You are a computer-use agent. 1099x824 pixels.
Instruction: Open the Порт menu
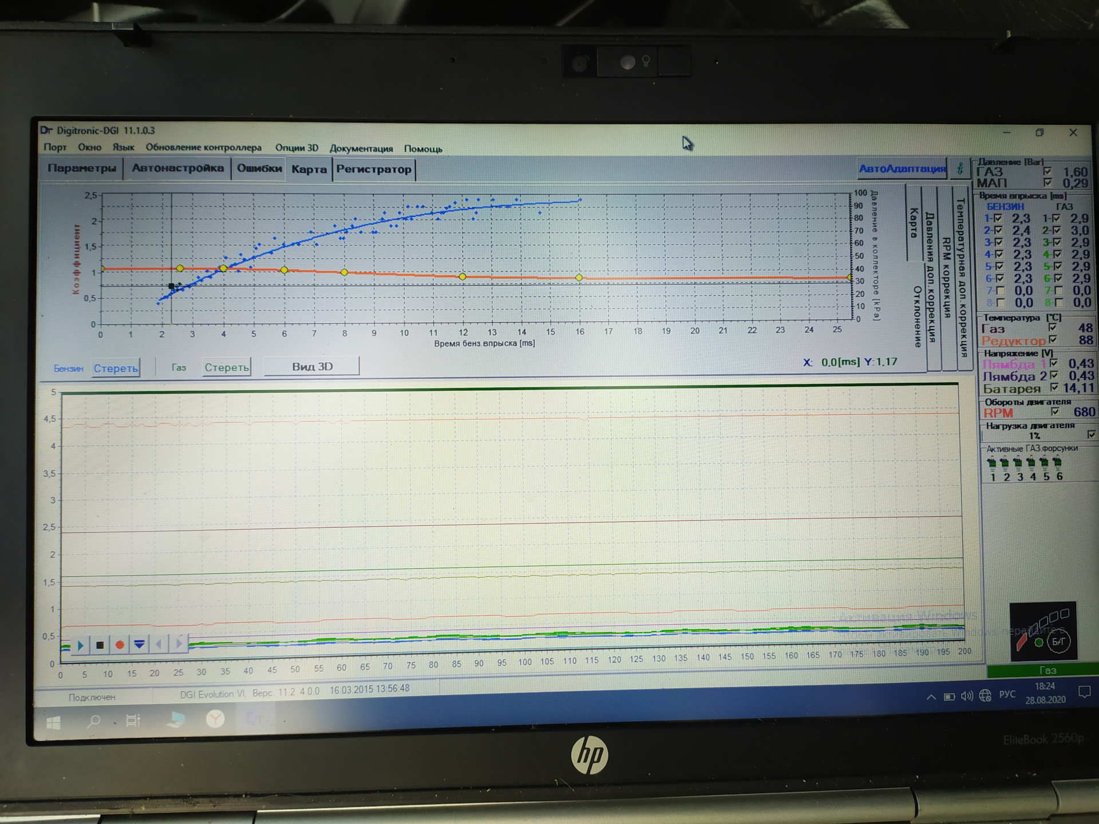coord(55,147)
